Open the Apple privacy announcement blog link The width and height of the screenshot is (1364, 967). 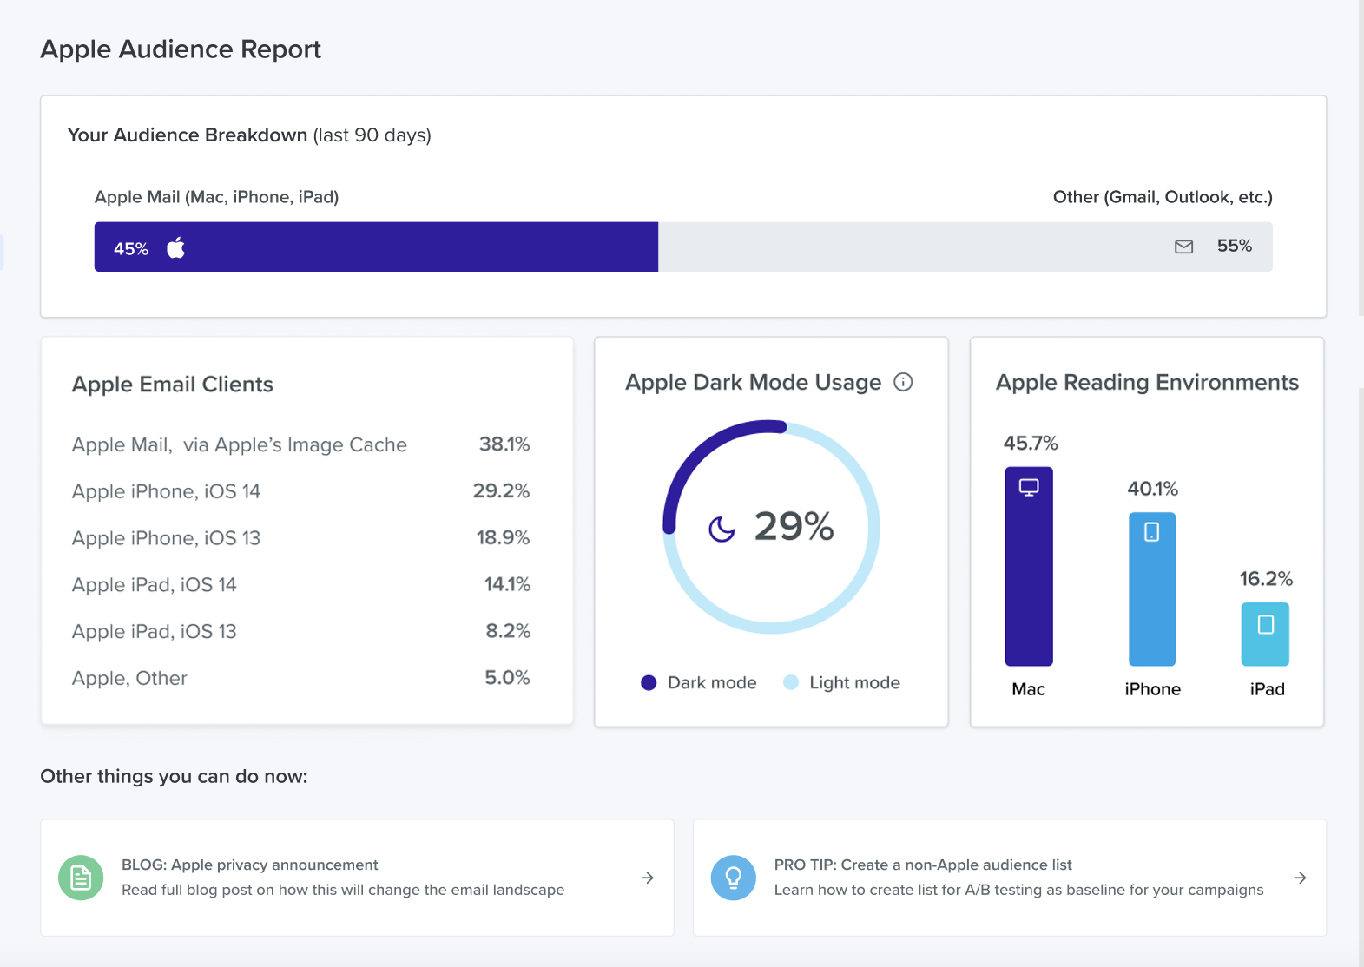(x=357, y=878)
